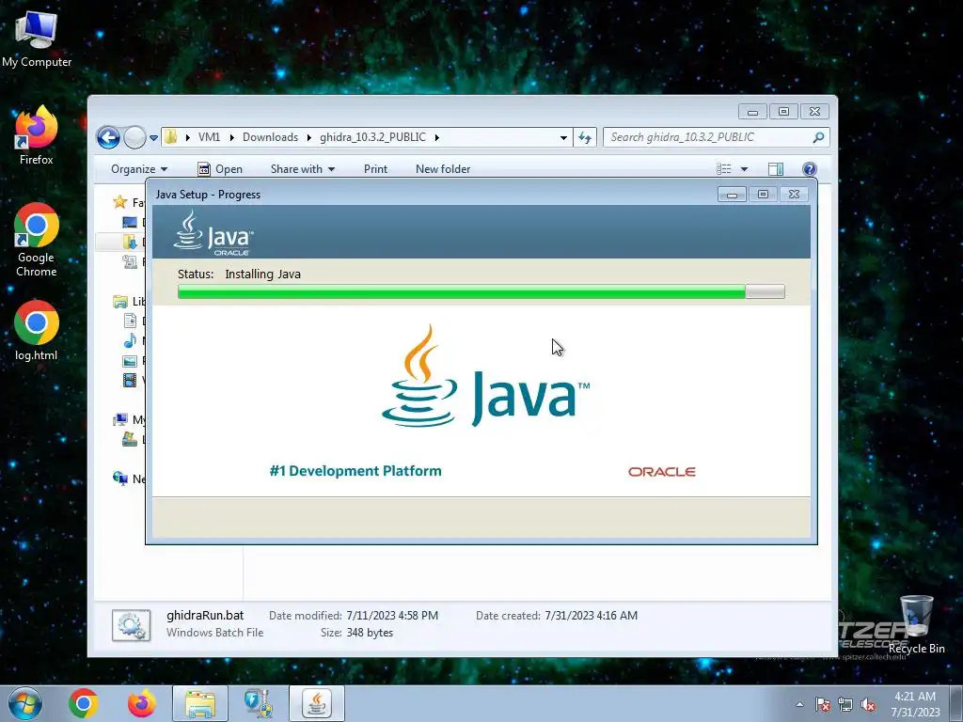Show hidden system tray icons
The width and height of the screenshot is (963, 722).
799,704
